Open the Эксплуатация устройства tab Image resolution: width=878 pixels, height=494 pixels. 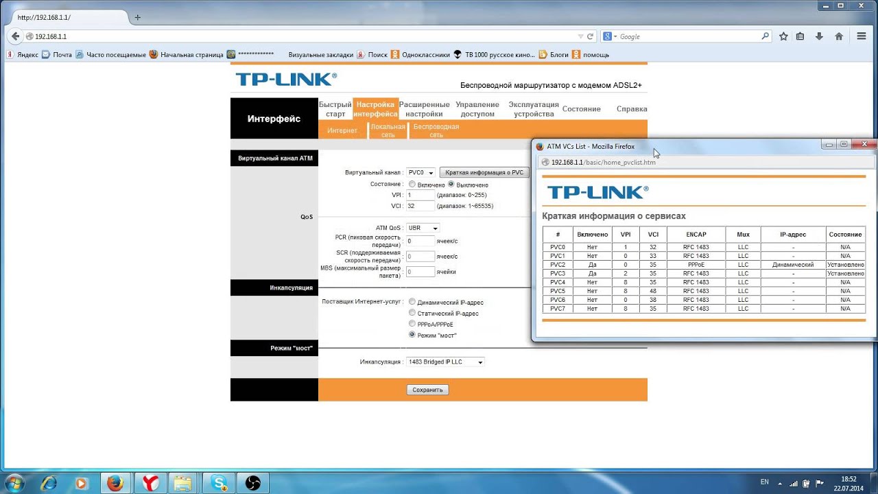tap(534, 109)
